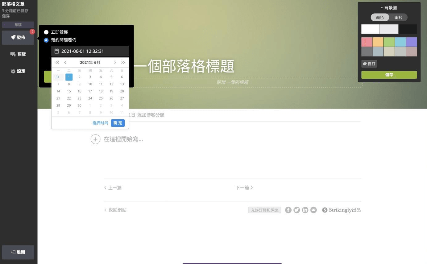Select the 立即發佈 radio button

tap(46, 32)
